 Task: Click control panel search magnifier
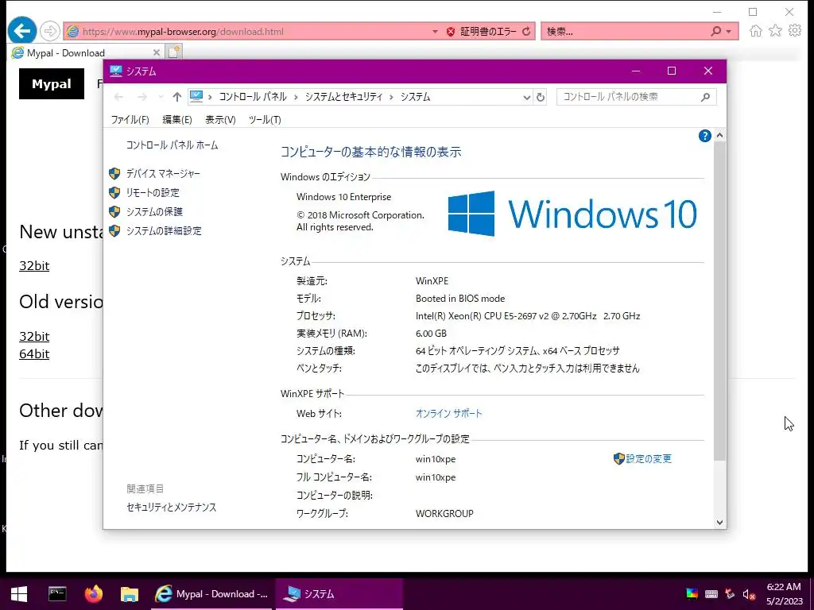pyautogui.click(x=705, y=97)
